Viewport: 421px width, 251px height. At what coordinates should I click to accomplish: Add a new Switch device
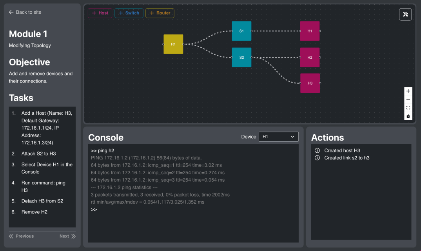click(129, 13)
